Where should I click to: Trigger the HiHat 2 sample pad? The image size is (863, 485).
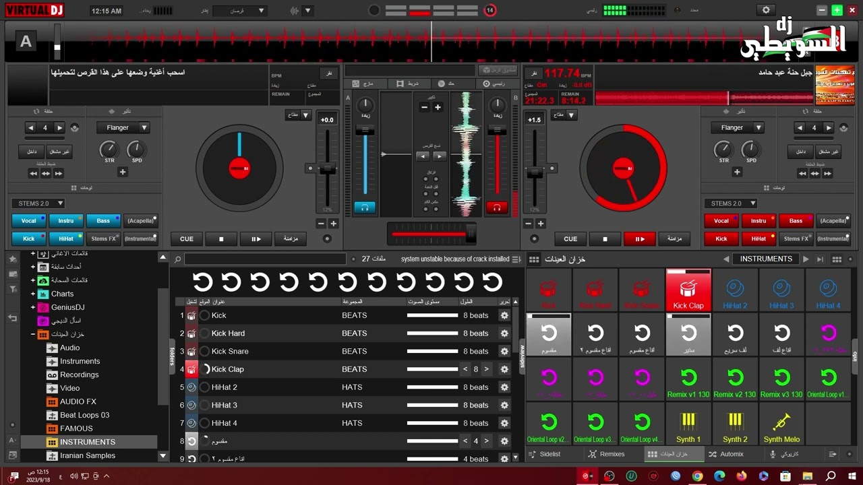(x=735, y=290)
